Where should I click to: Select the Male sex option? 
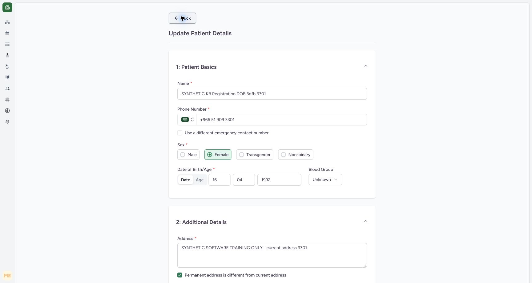(x=188, y=155)
